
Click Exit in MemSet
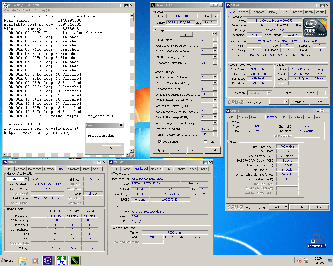[x=213, y=150]
